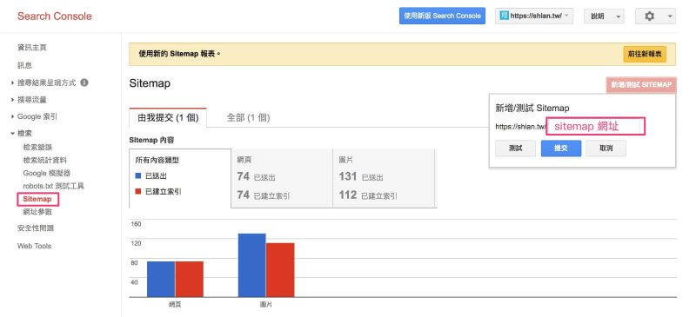
Task: Open 訊息 in the sidebar
Action: click(x=25, y=65)
